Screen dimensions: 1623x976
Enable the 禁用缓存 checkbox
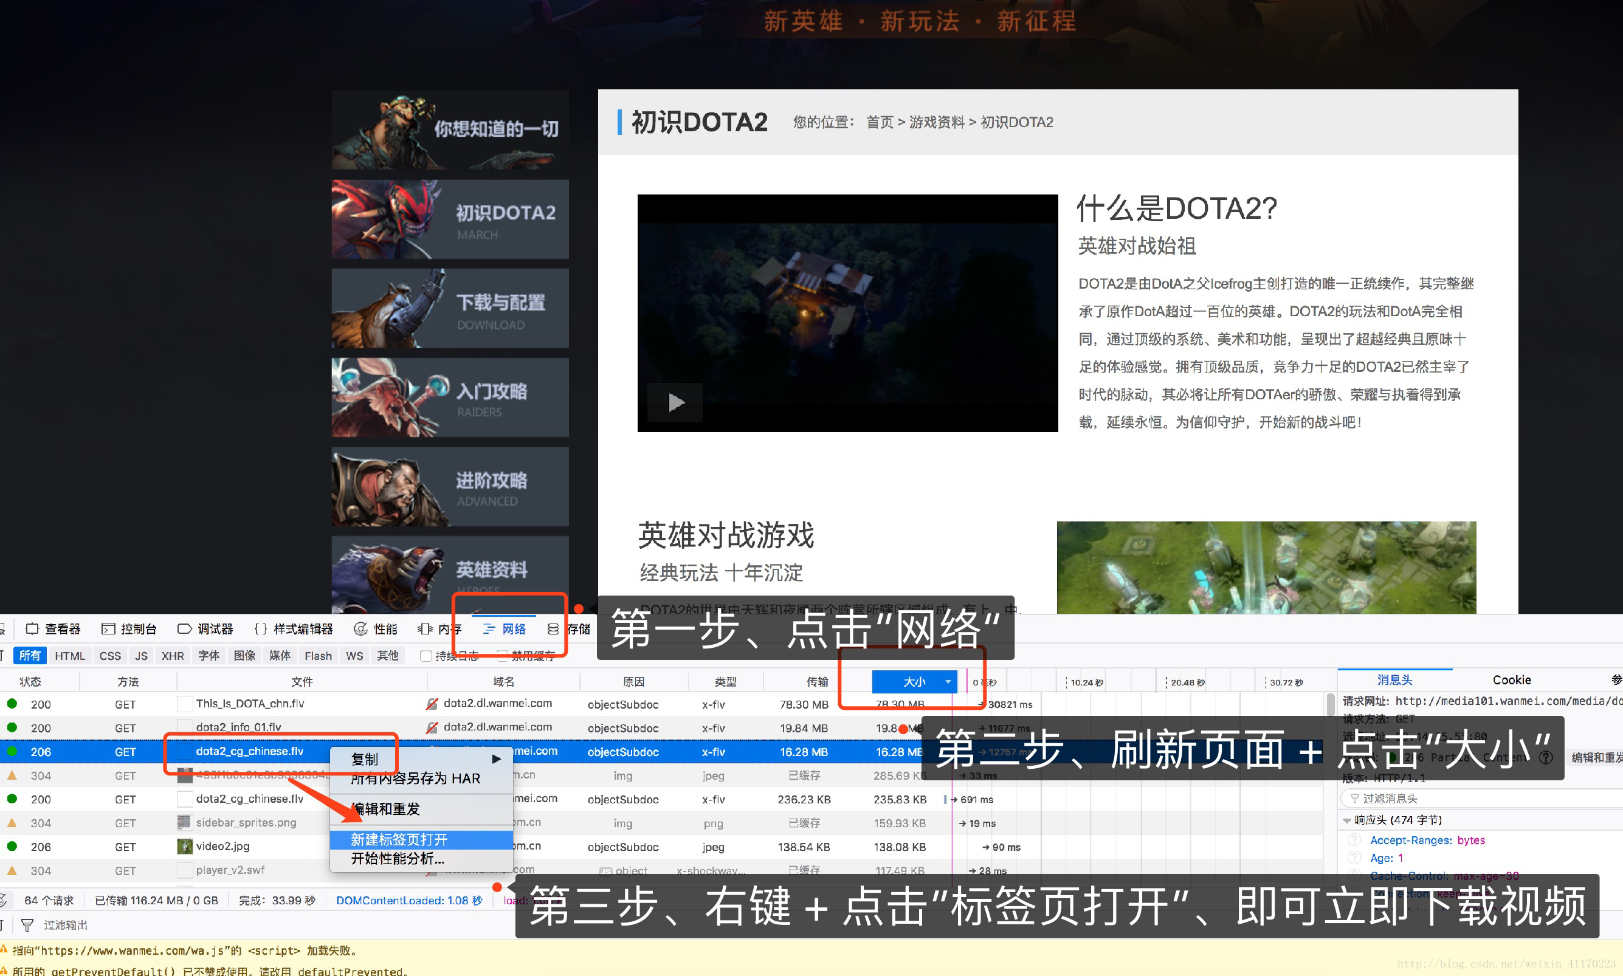point(503,656)
